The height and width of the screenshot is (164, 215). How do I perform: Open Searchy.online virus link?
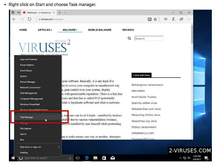pos(144,103)
